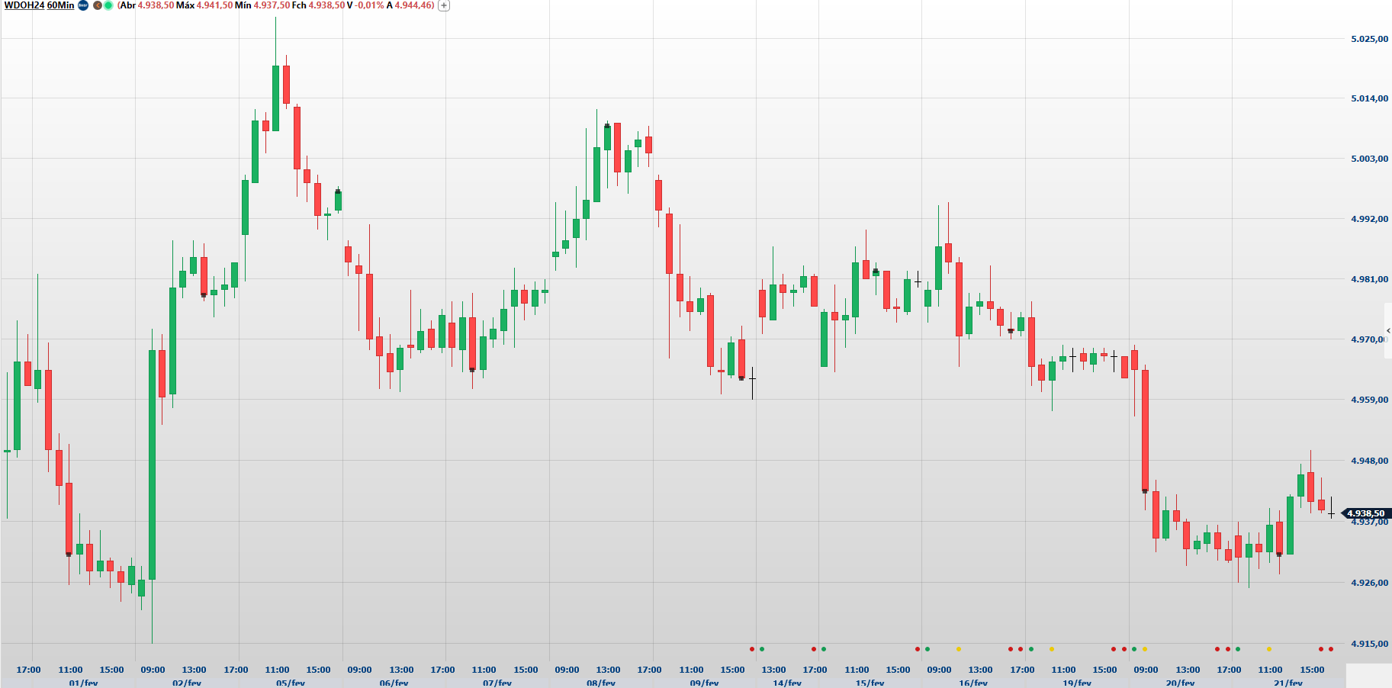Collapse side panel with right edge arrow
Image resolution: width=1392 pixels, height=688 pixels.
(1388, 330)
